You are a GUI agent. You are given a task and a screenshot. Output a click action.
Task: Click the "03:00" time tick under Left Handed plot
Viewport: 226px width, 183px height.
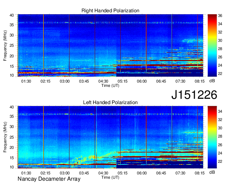tap(65, 173)
